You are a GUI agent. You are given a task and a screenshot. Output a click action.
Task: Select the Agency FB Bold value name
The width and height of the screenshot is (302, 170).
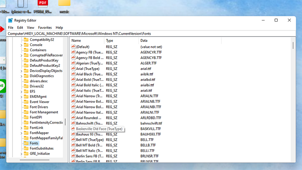pos(89,58)
